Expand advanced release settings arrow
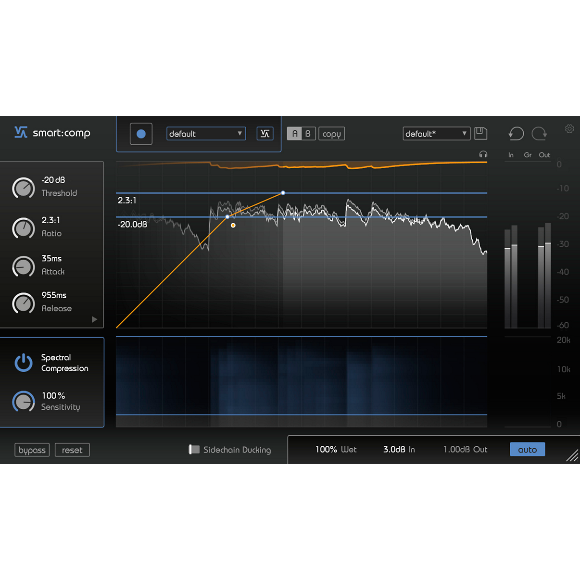The width and height of the screenshot is (580, 580). pos(94,319)
